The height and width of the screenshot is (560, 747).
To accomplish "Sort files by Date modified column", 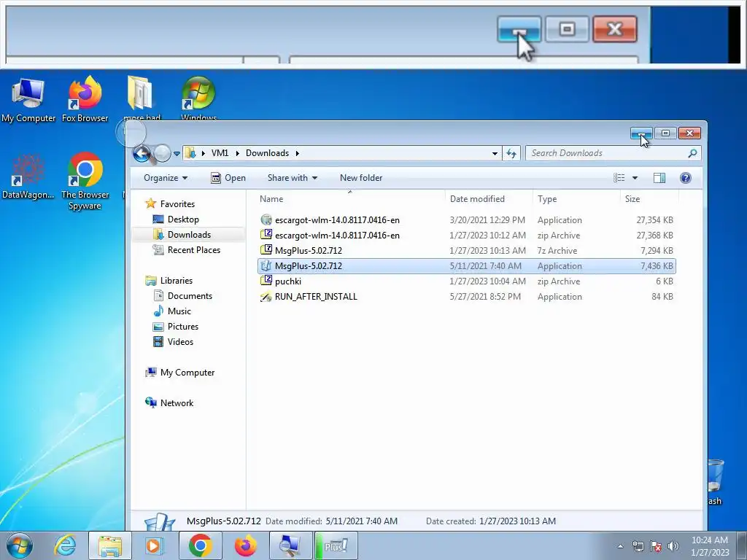I will coord(489,199).
